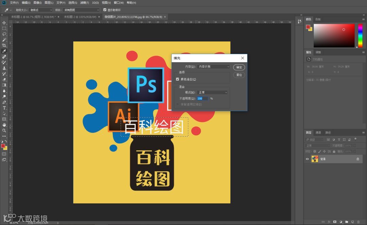Select the Lasso tool

click(4, 34)
